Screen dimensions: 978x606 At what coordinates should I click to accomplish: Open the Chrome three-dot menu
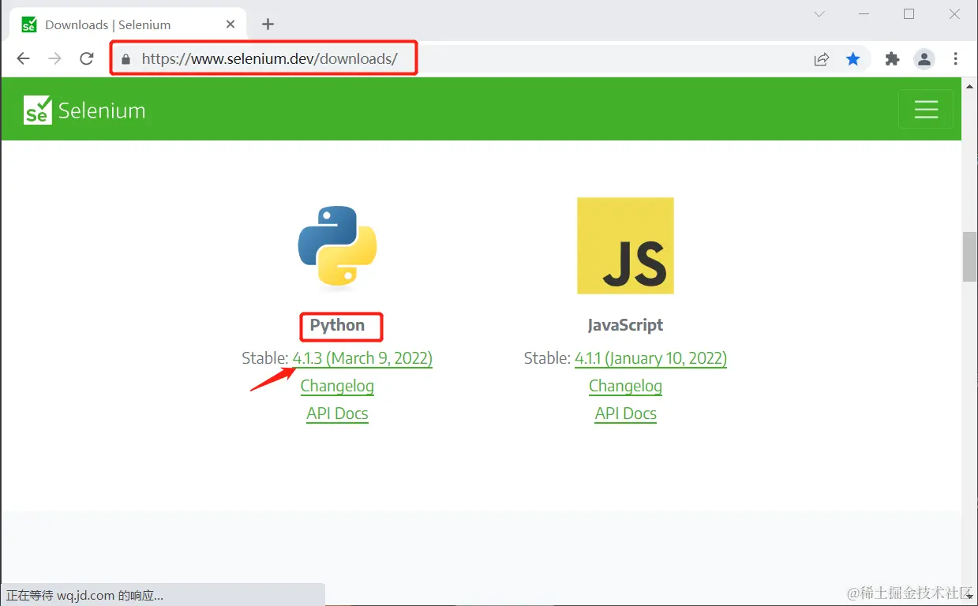(956, 58)
